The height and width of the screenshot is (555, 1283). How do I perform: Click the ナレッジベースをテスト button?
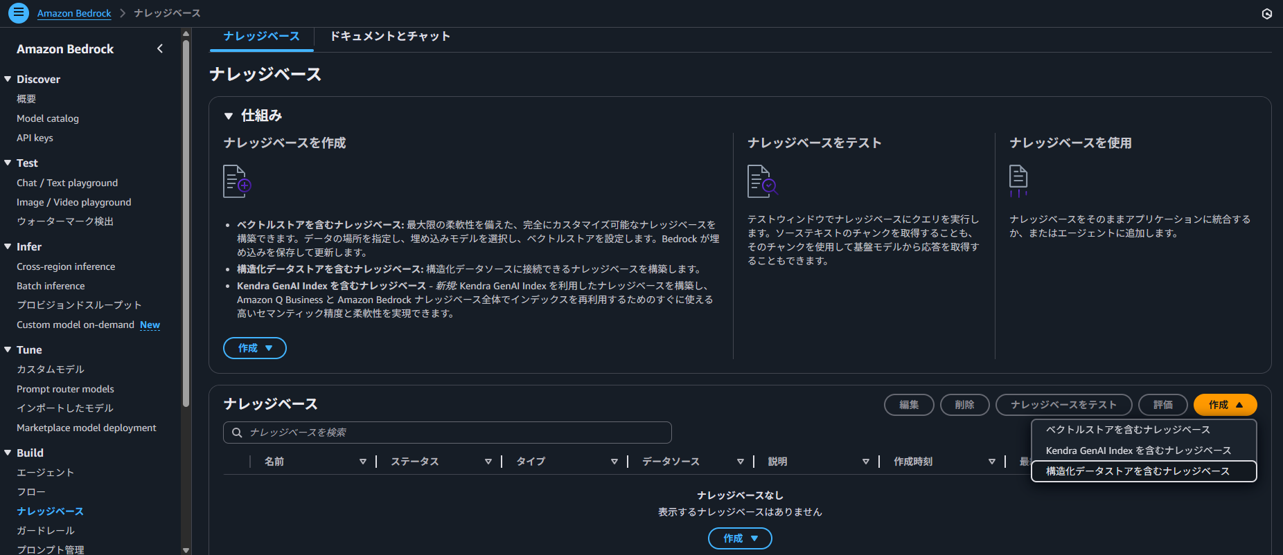[1063, 405]
